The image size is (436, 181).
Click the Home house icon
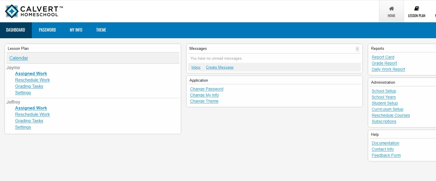click(391, 9)
